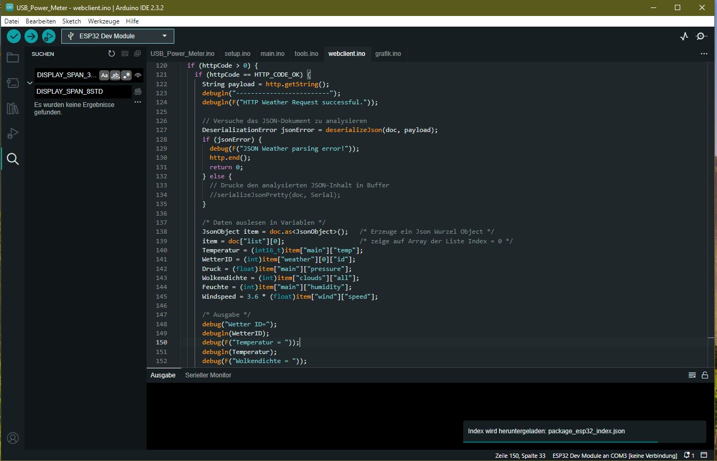This screenshot has width=717, height=461.
Task: Open the Serial Plotter icon
Action: 684,36
